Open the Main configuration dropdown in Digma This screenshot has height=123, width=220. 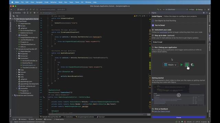(170, 65)
